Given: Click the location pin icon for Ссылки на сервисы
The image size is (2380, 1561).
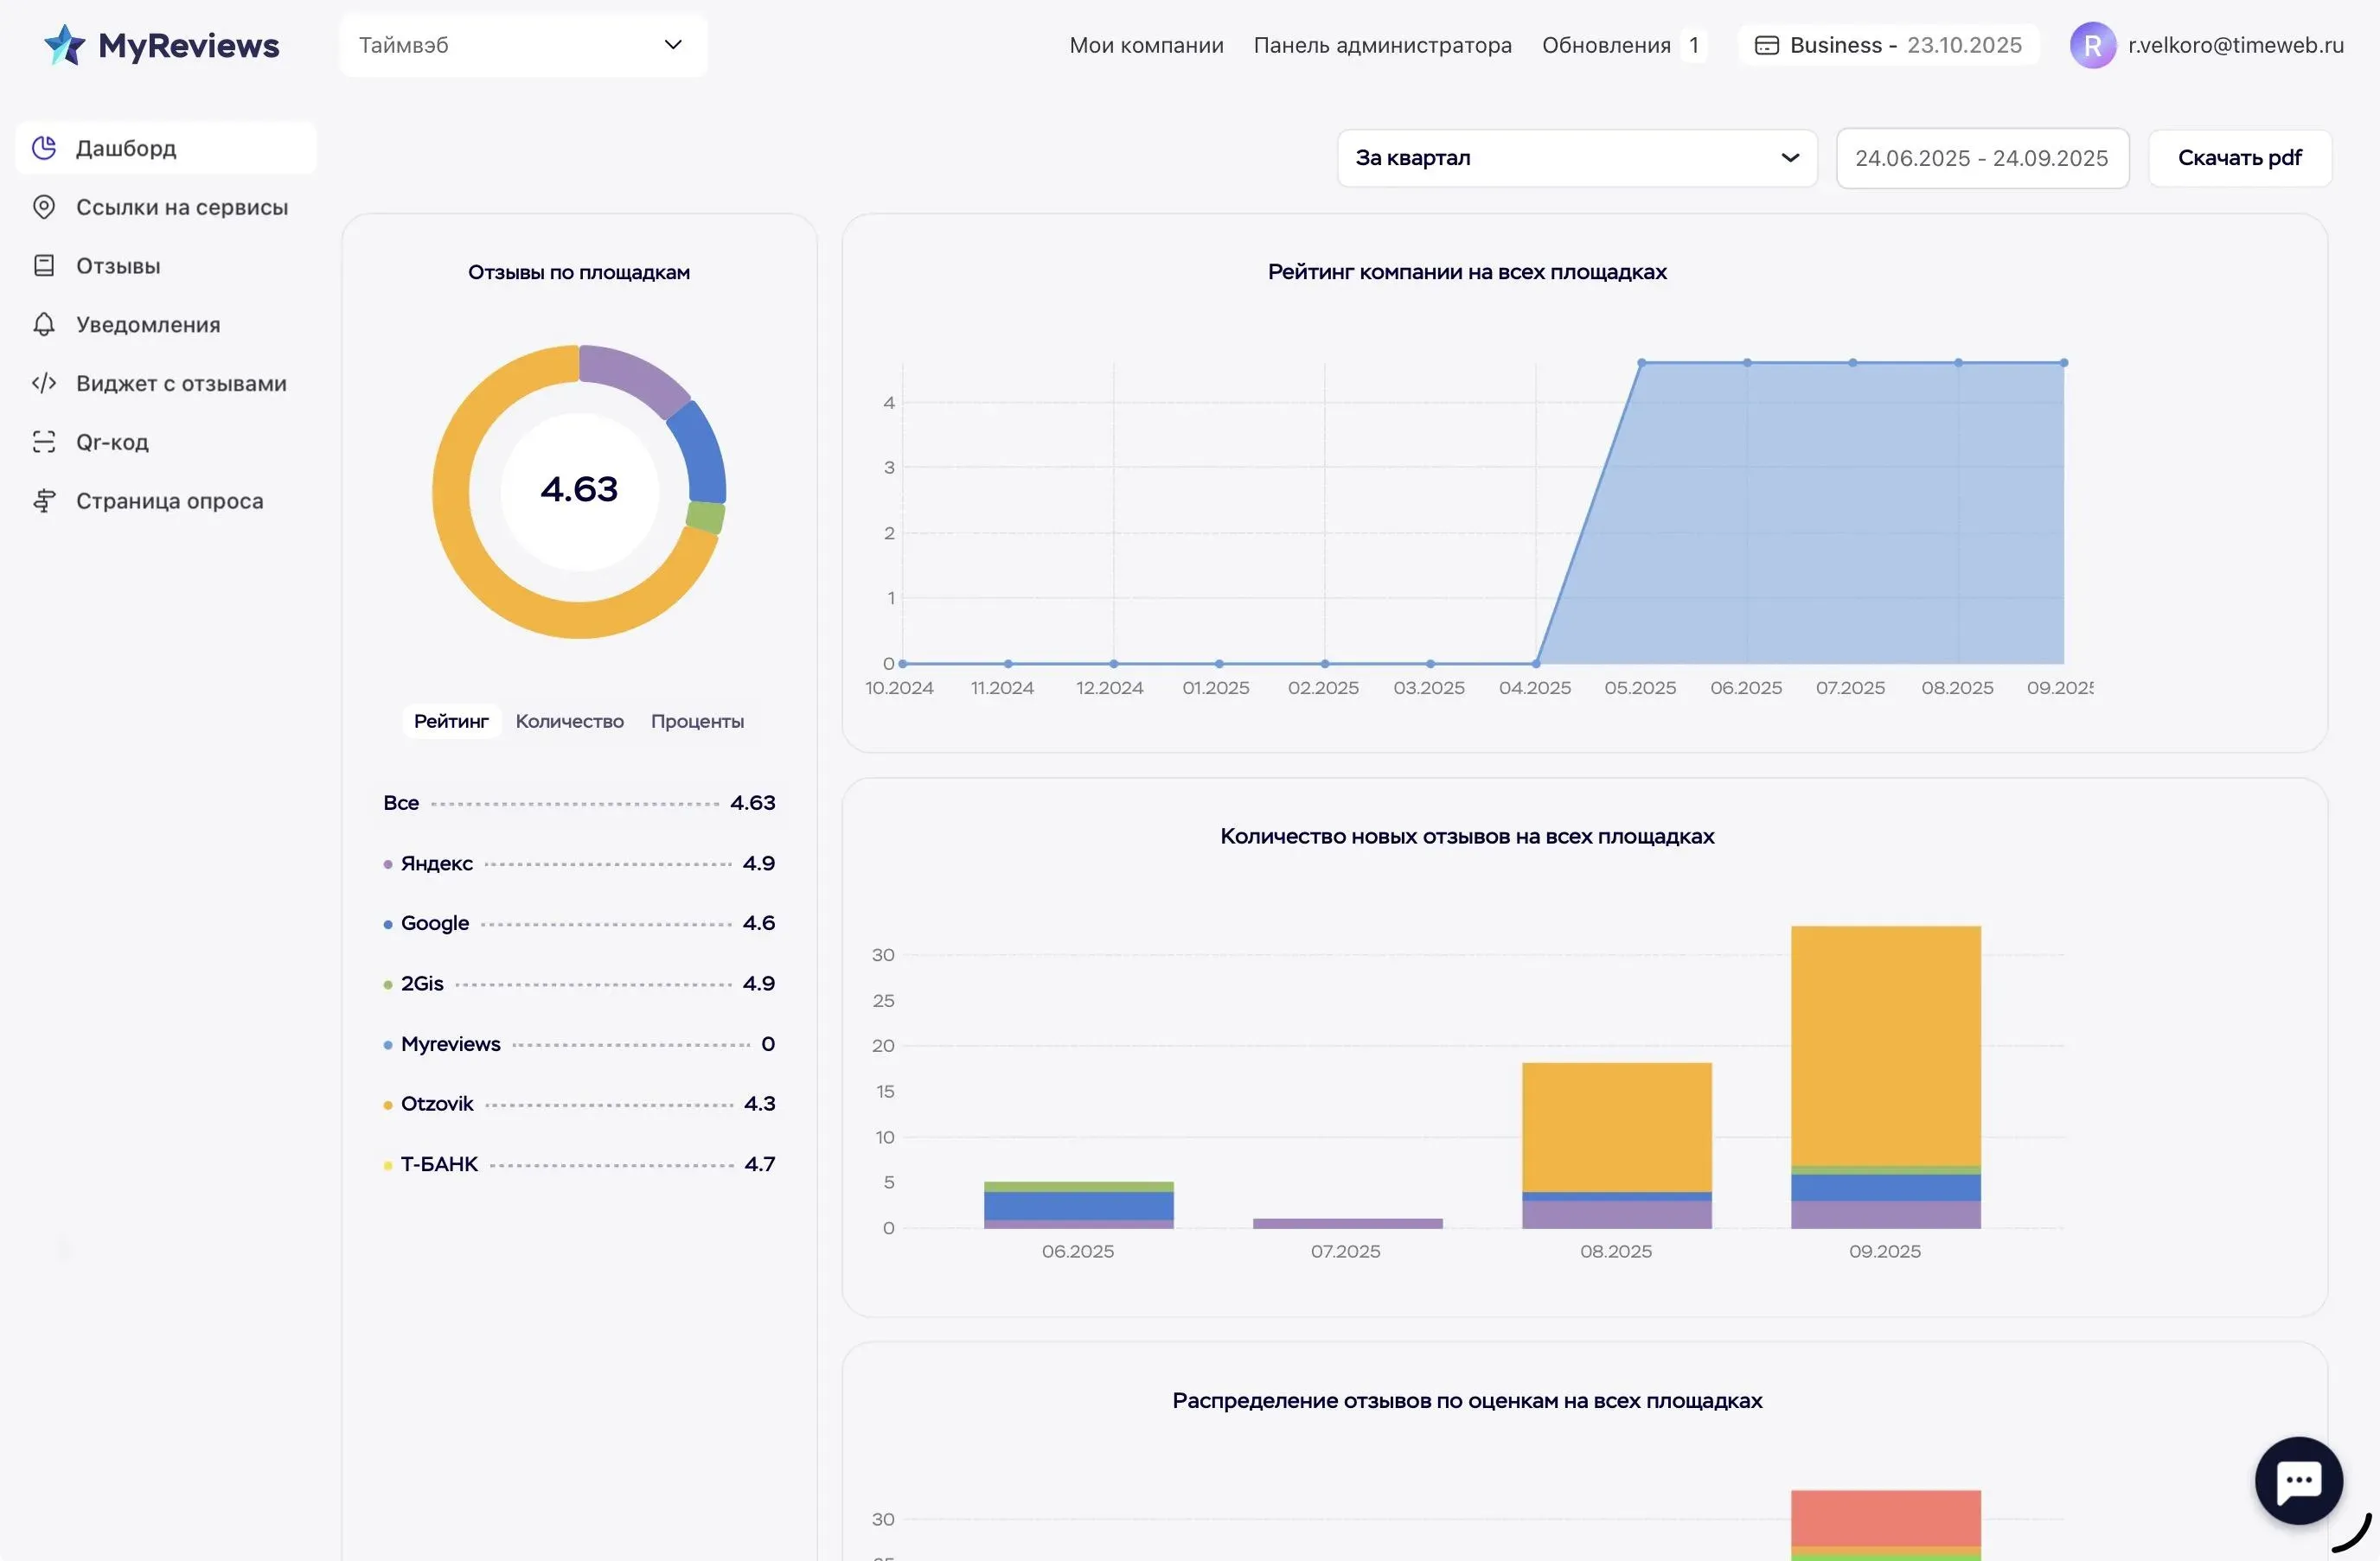Looking at the screenshot, I should tap(44, 207).
